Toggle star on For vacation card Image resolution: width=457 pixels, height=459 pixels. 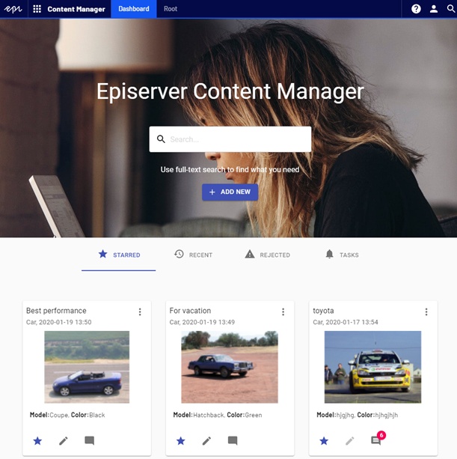click(181, 441)
